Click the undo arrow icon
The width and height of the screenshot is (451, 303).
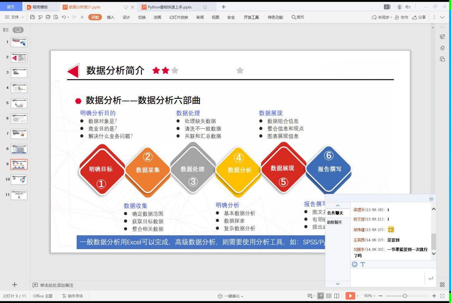click(x=63, y=17)
